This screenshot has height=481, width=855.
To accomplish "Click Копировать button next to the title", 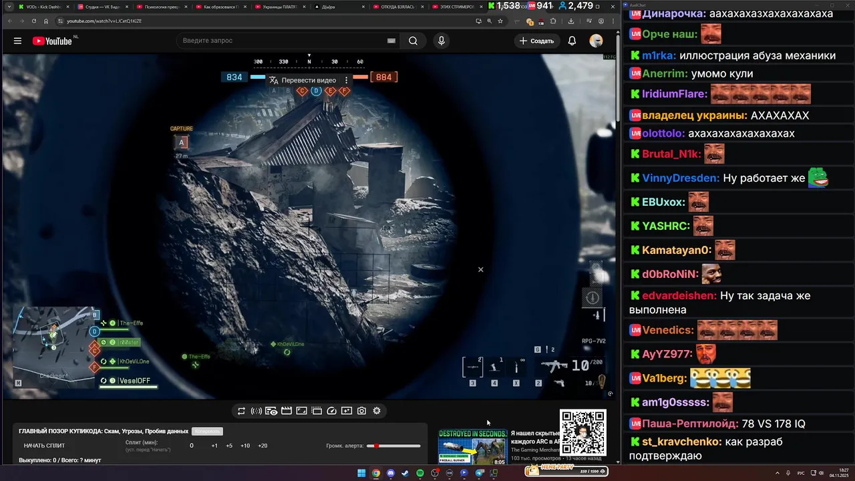I will coord(207,432).
